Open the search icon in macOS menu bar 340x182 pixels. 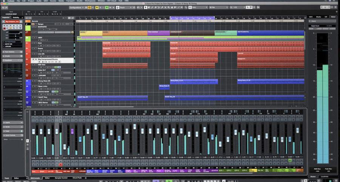(325, 2)
